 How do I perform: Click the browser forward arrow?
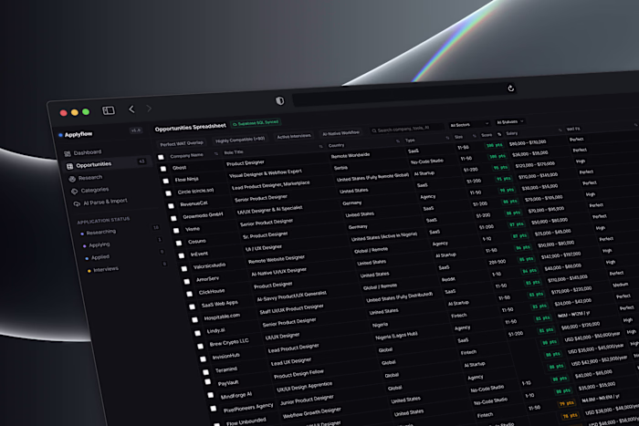click(149, 108)
